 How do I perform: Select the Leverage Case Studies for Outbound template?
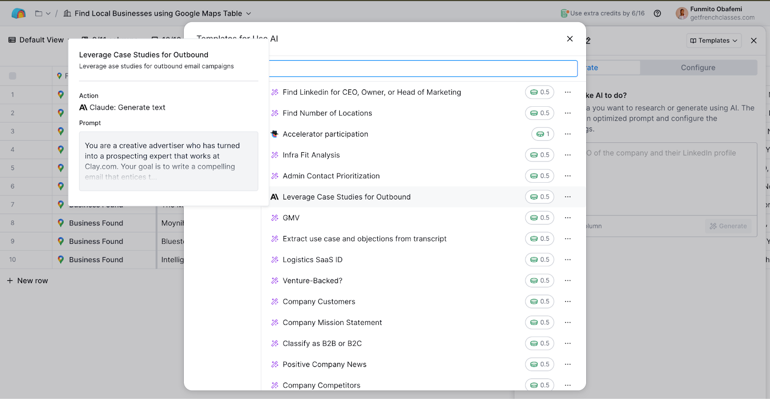point(346,197)
